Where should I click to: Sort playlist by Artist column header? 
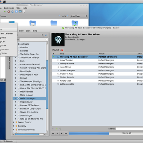[140, 54]
